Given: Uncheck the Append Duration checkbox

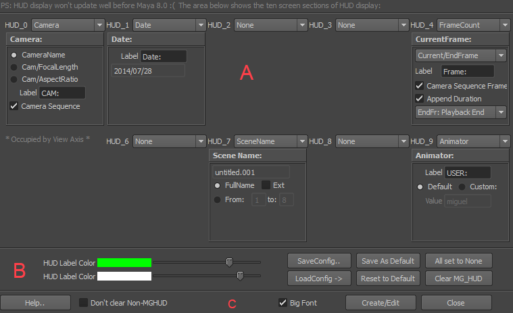Looking at the screenshot, I should click(419, 99).
